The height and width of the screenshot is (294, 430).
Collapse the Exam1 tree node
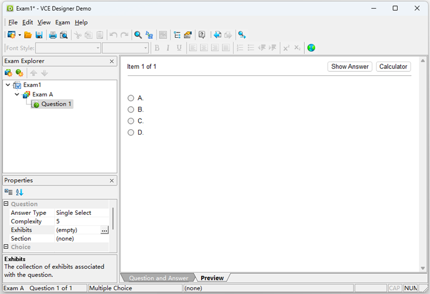click(8, 85)
